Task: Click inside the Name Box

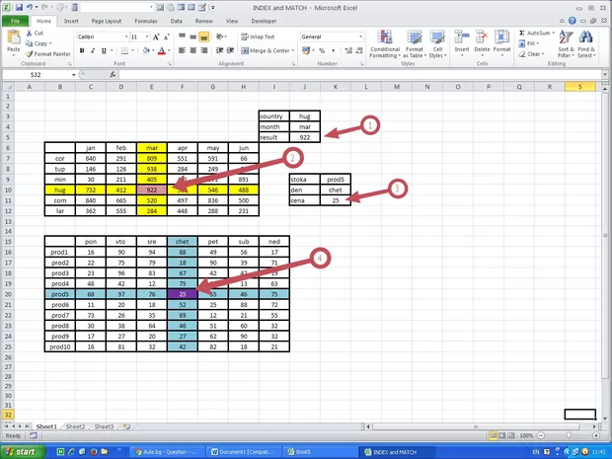Action: pyautogui.click(x=38, y=75)
